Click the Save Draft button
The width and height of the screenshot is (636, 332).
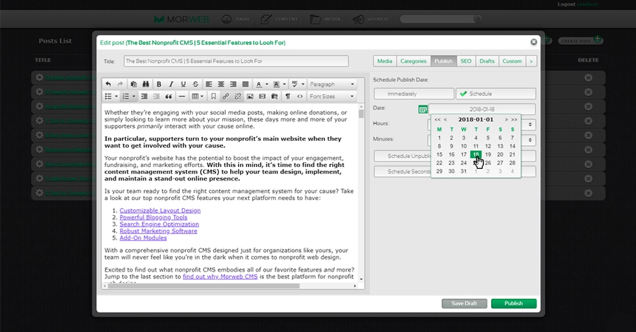tap(464, 303)
